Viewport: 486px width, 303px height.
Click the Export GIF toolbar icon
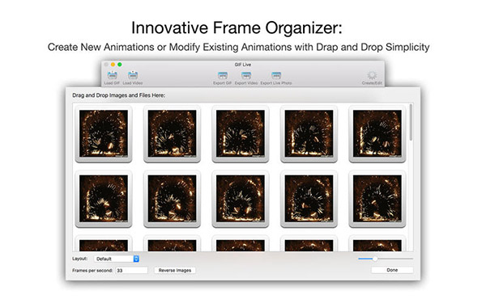pos(223,75)
